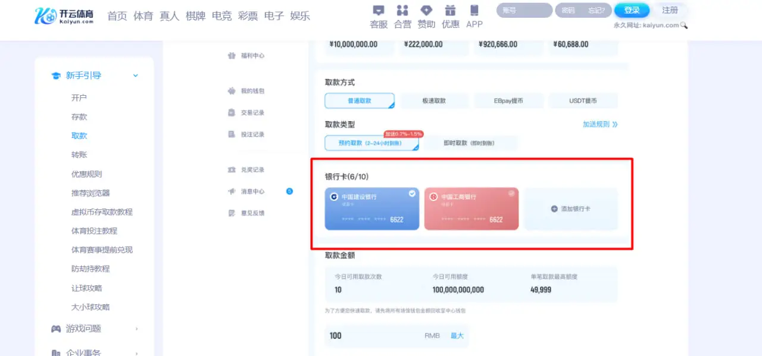Click the APP download icon
This screenshot has height=356, width=762.
click(474, 15)
